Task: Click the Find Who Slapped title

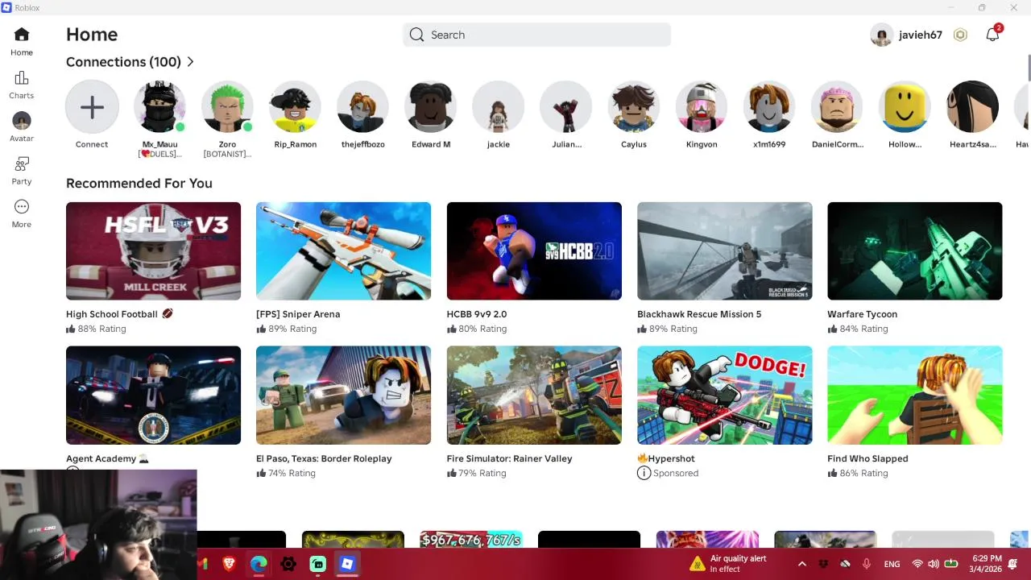Action: (867, 458)
